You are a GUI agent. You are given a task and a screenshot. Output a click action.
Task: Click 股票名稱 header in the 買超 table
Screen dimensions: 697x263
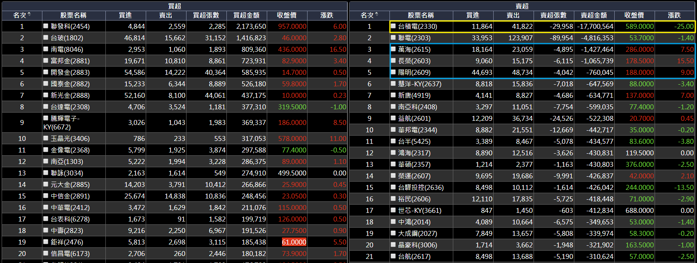tap(74, 15)
